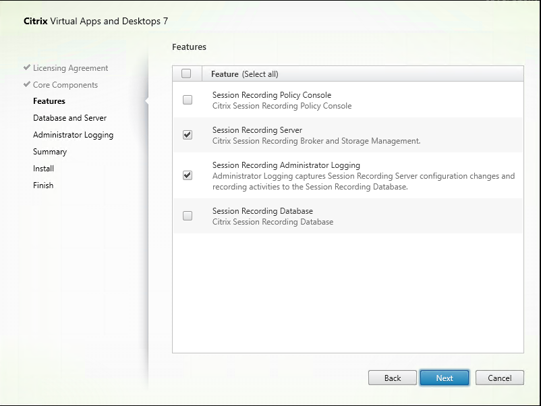541x406 pixels.
Task: Enable Session Recording Policy Console checkbox
Action: 188,100
